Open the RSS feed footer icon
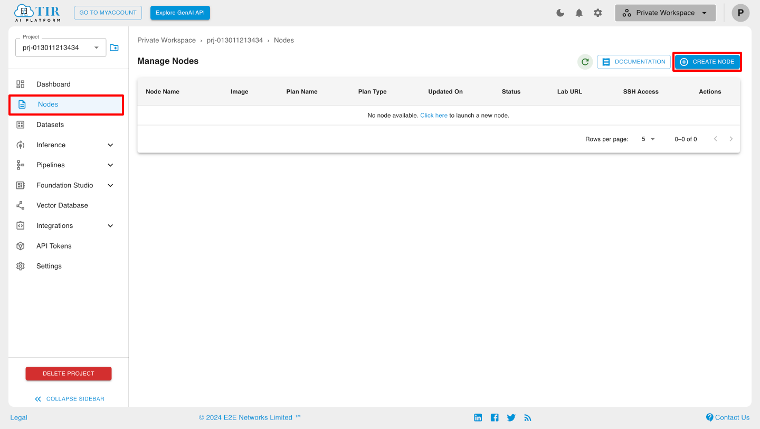This screenshot has height=429, width=760. coord(527,417)
